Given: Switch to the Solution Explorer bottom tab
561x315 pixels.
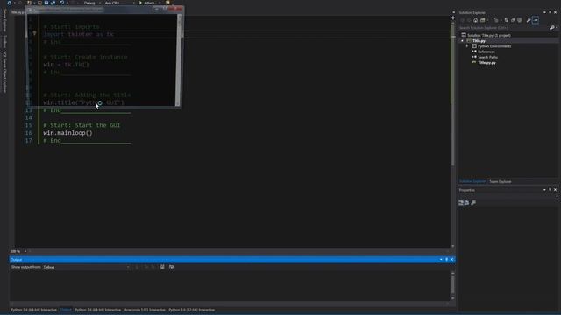Looking at the screenshot, I should pos(472,181).
